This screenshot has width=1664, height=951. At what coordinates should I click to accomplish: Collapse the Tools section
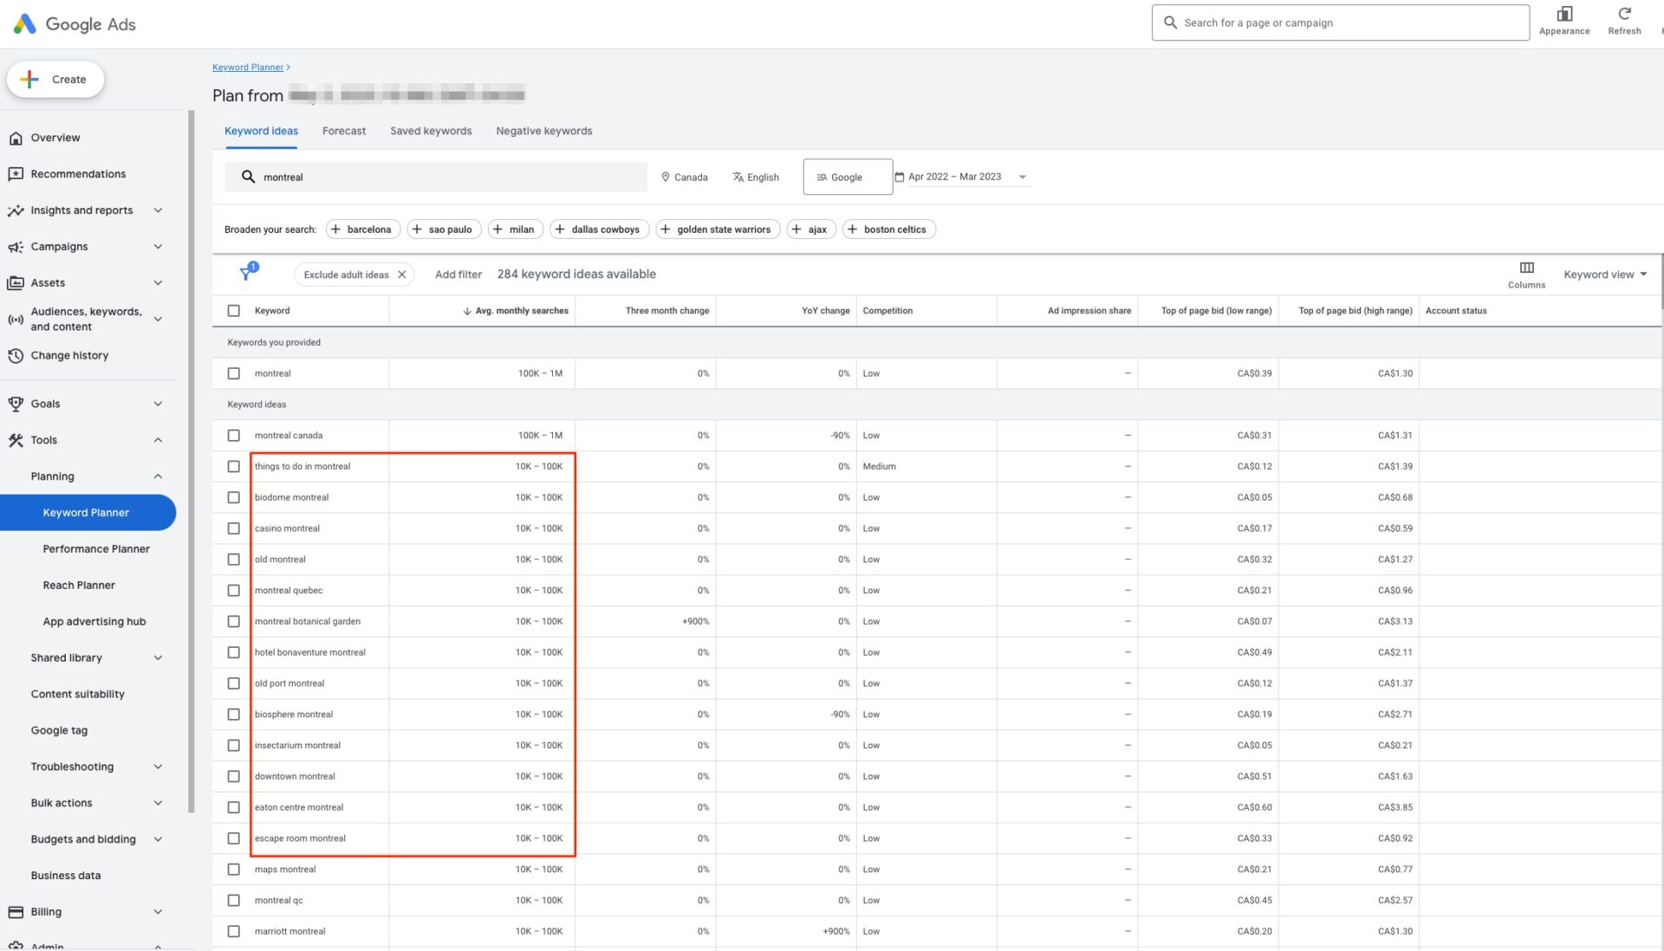[158, 440]
